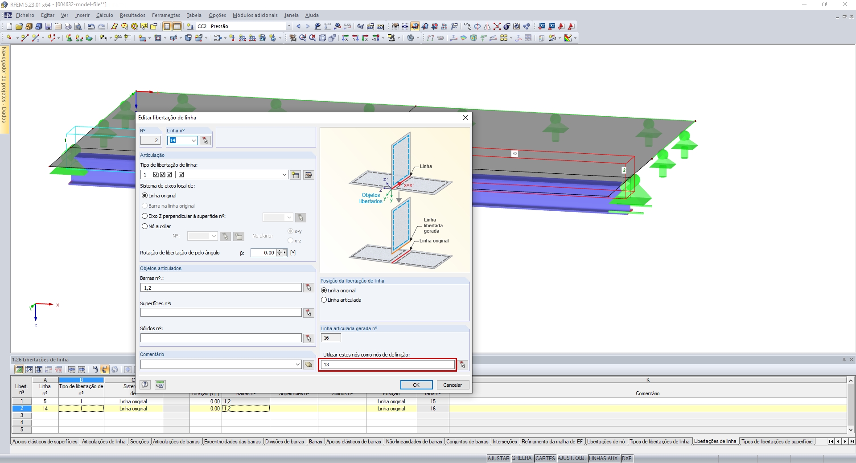Click the pick line icon beside Linha nº
Viewport: 856px width, 463px height.
[205, 141]
